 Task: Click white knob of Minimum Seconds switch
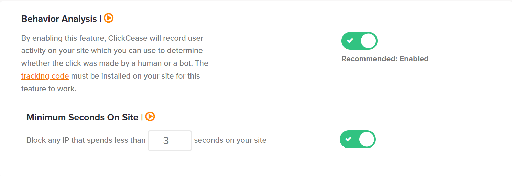pyautogui.click(x=367, y=139)
